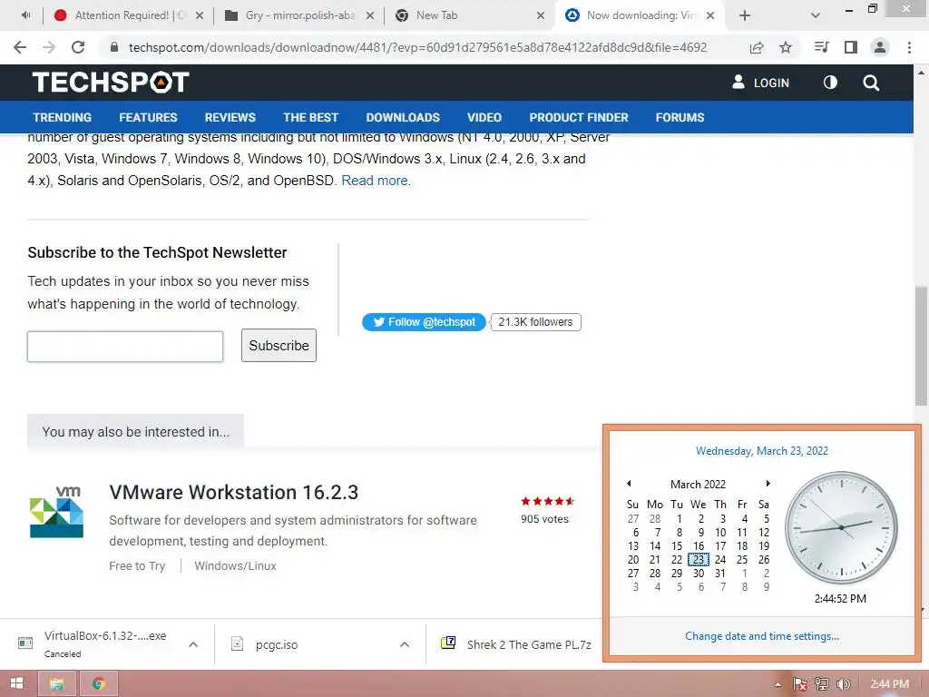Open the tab search dropdown arrow

coord(816,15)
